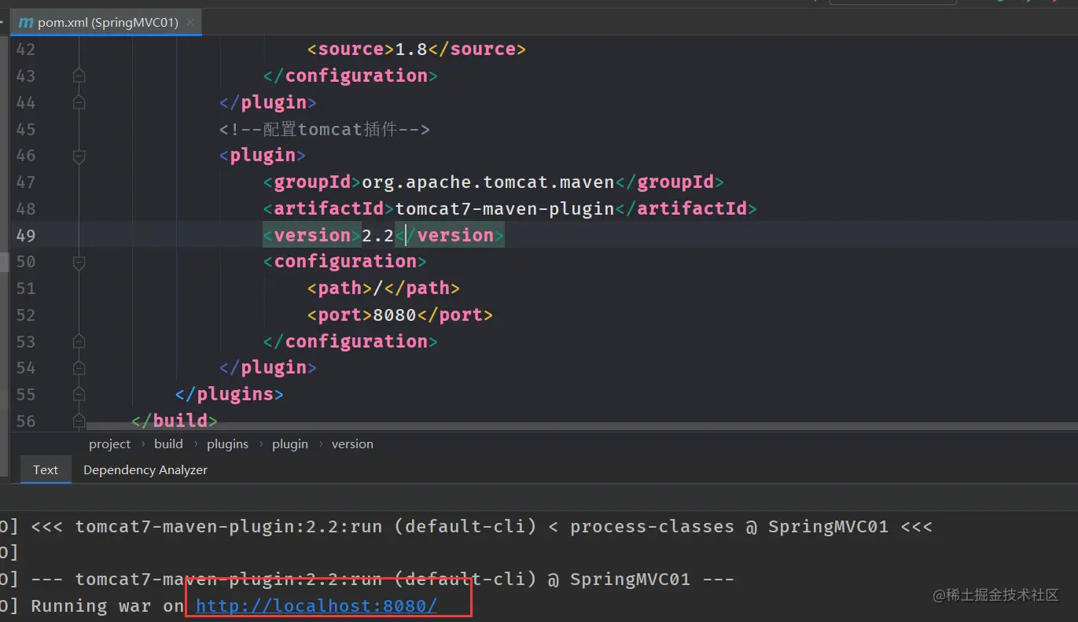
Task: Click the path tag on line 51
Action: 383,288
